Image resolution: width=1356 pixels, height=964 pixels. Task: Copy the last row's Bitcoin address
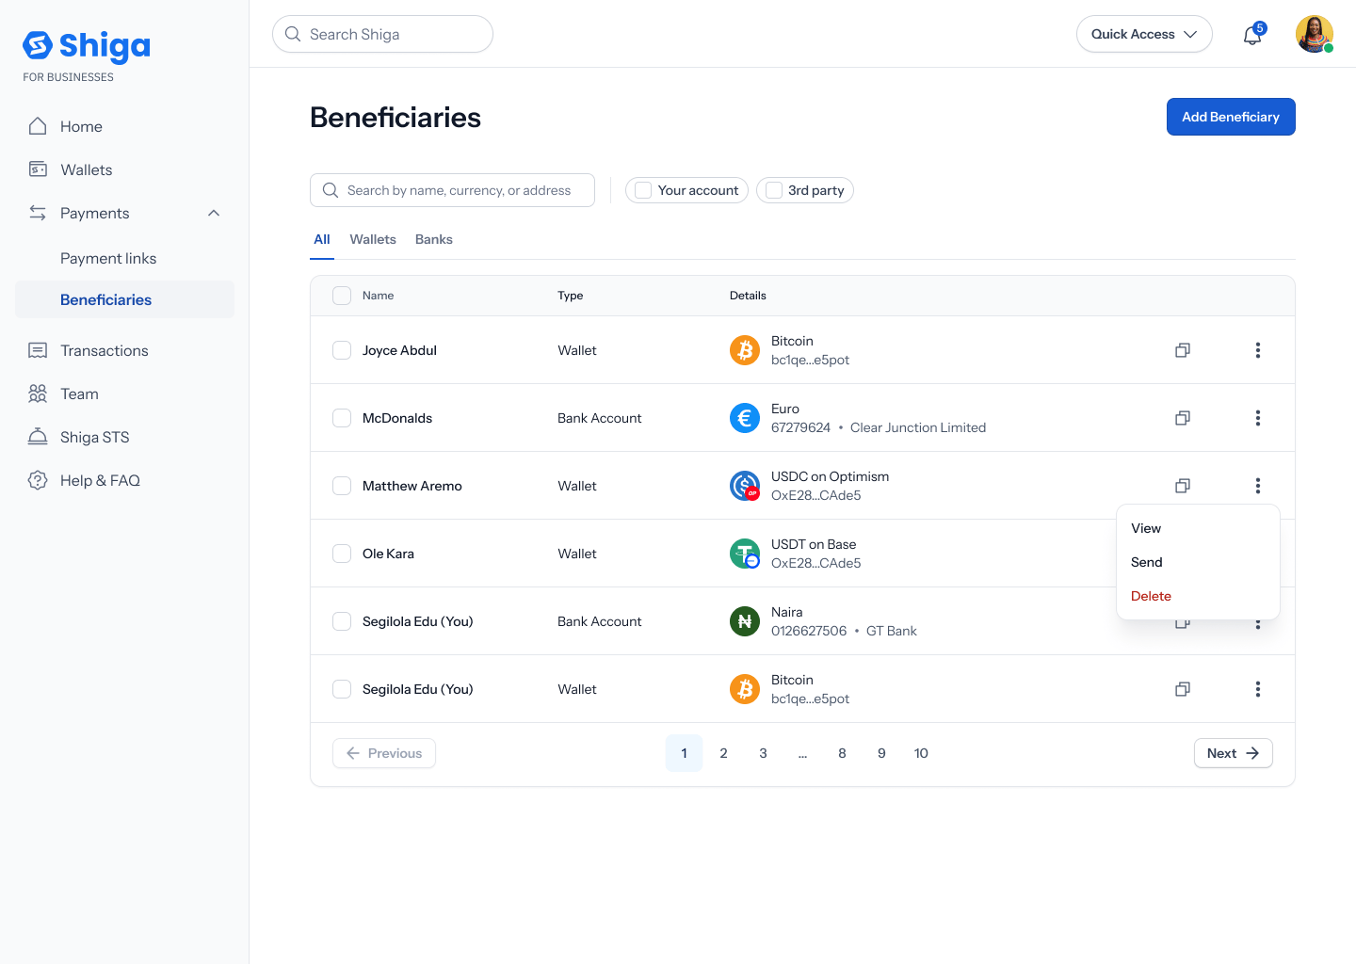click(x=1183, y=689)
